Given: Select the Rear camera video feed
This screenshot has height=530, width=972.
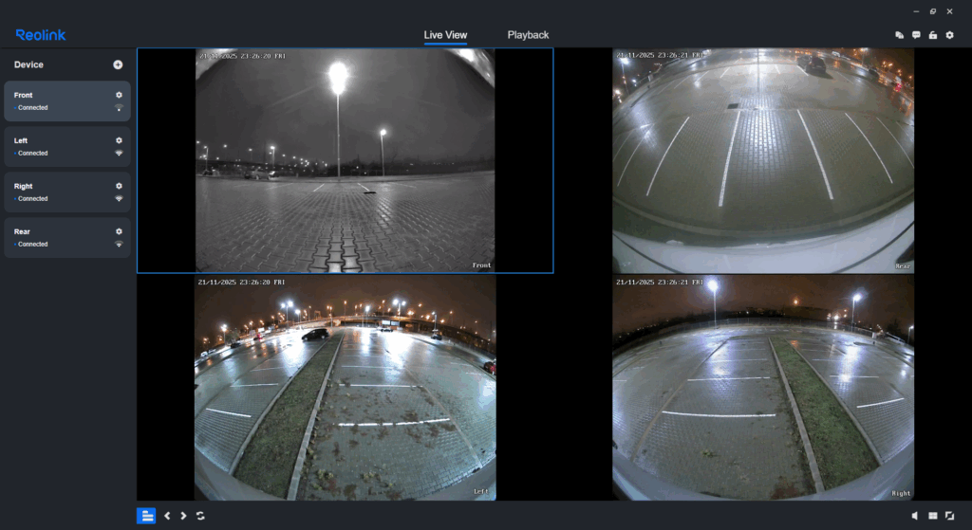Looking at the screenshot, I should (x=762, y=160).
